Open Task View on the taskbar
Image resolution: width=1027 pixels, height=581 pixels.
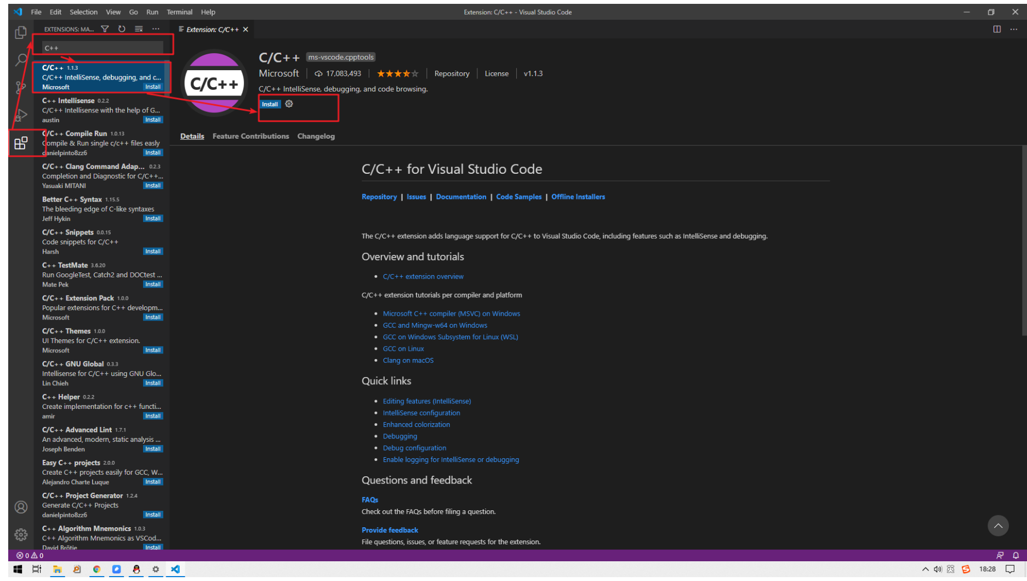(37, 569)
